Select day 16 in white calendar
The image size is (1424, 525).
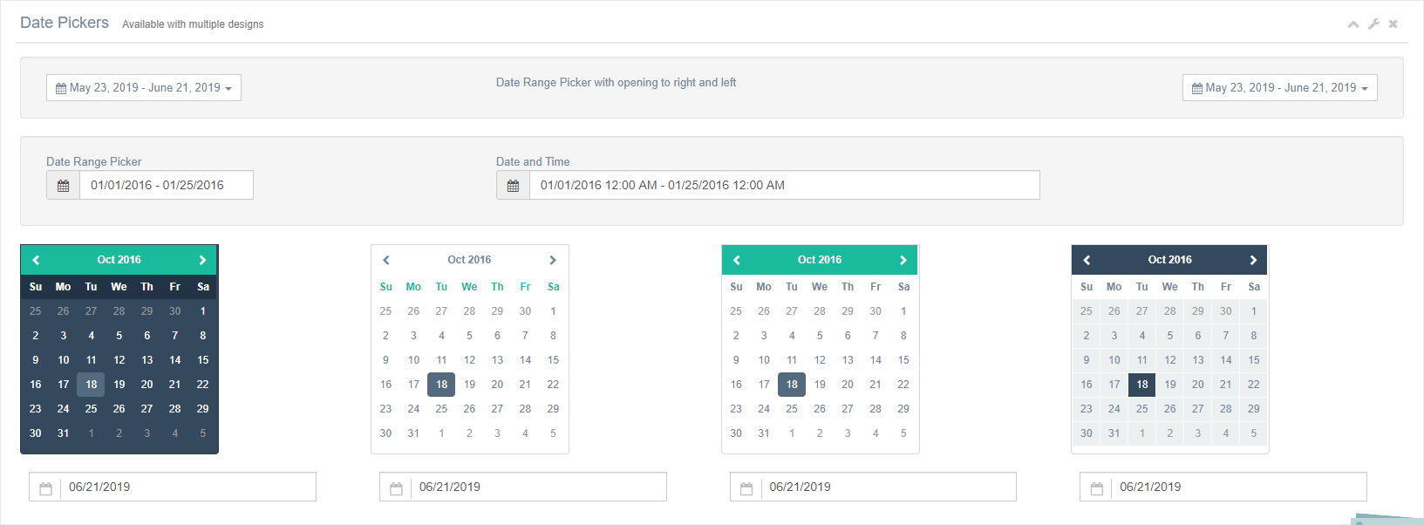pyautogui.click(x=386, y=385)
